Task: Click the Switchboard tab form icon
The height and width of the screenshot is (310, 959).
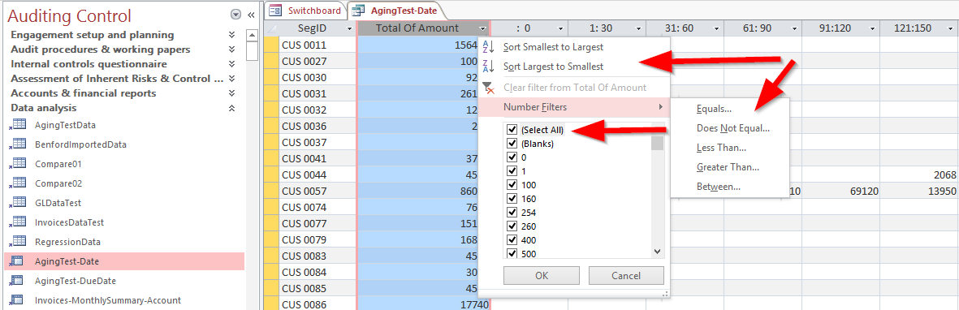Action: [276, 11]
